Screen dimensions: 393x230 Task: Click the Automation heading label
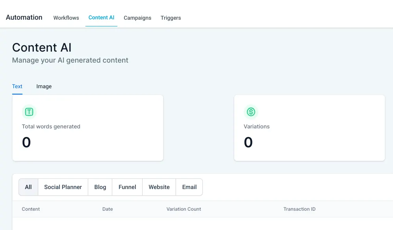24,17
